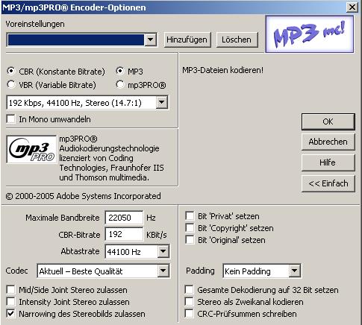Toggle Bit 'Copyright' setzen checkbox
This screenshot has width=362, height=325.
coord(190,227)
